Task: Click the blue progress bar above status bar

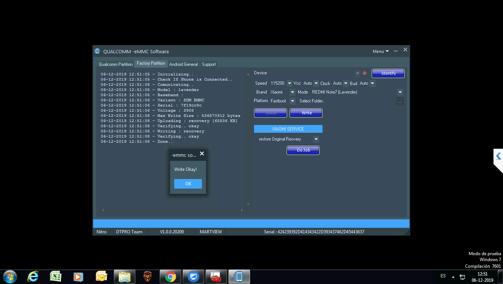Action: 251,223
